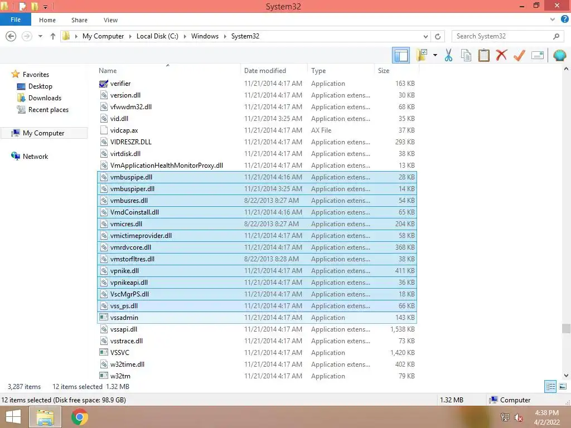
Task: Launch Google Chrome from taskbar
Action: click(x=79, y=417)
